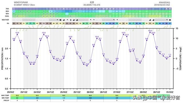Click the 北京 location title
Image resolution: width=183 pixels, height=103 pixels.
92,2
